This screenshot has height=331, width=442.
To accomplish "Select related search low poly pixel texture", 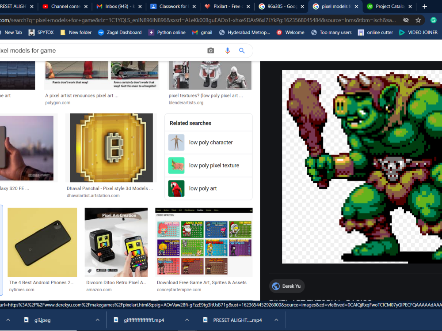I will [209, 165].
